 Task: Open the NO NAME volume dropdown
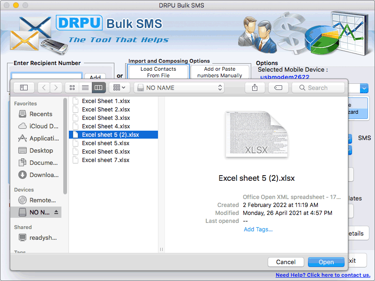pos(179,88)
